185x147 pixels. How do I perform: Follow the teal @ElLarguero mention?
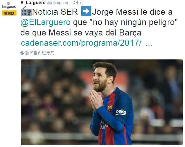coord(45,22)
